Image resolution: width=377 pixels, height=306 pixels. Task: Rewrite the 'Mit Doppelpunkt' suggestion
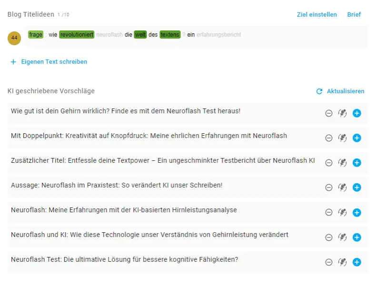coord(343,138)
